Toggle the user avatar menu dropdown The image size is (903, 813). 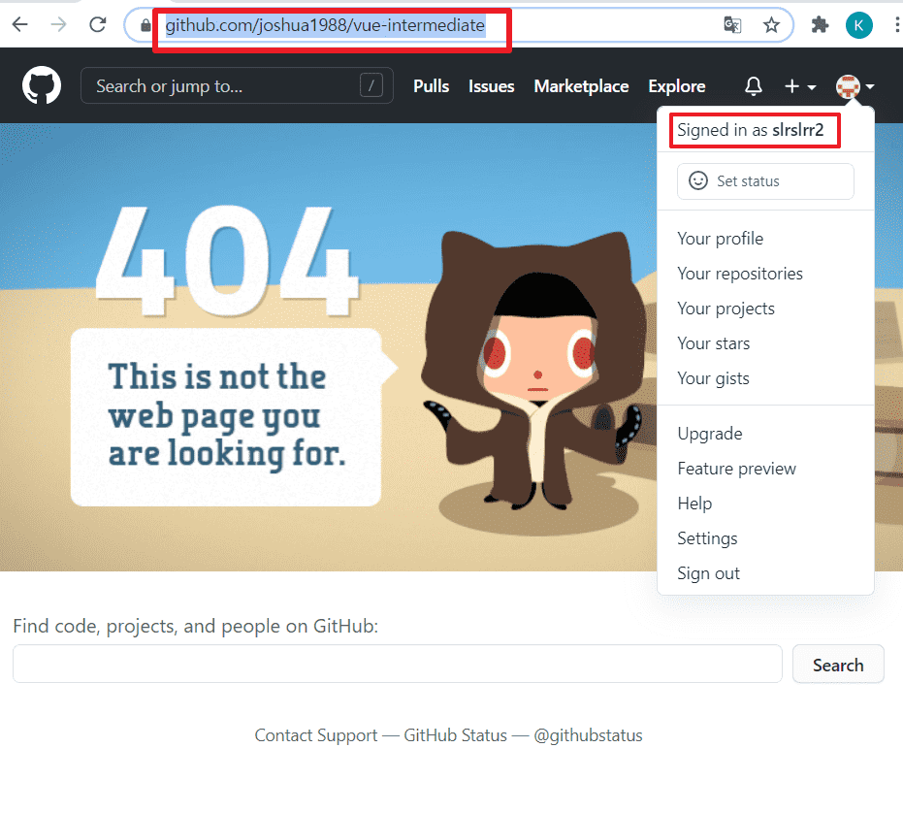[855, 86]
